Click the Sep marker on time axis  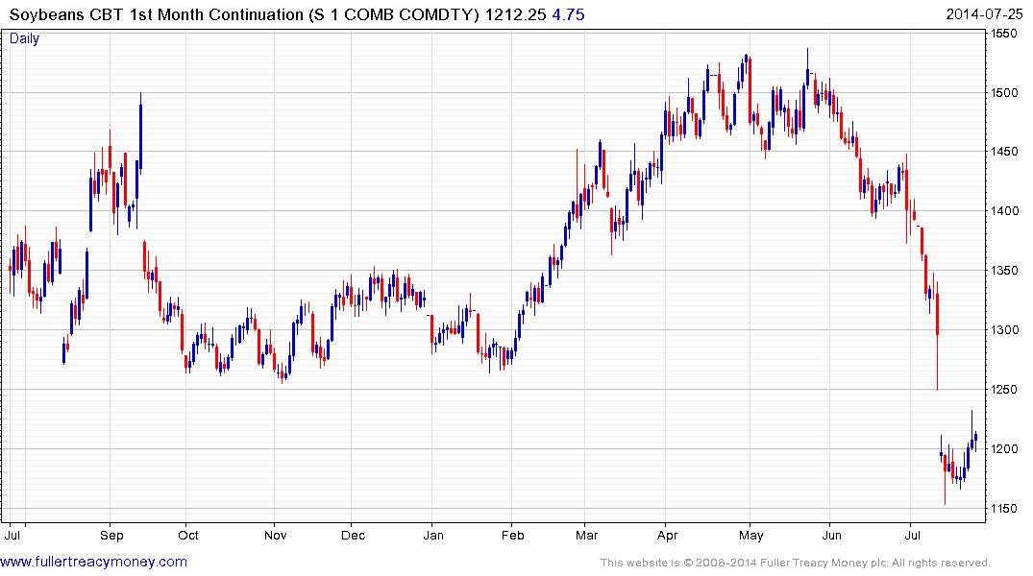pos(111,534)
